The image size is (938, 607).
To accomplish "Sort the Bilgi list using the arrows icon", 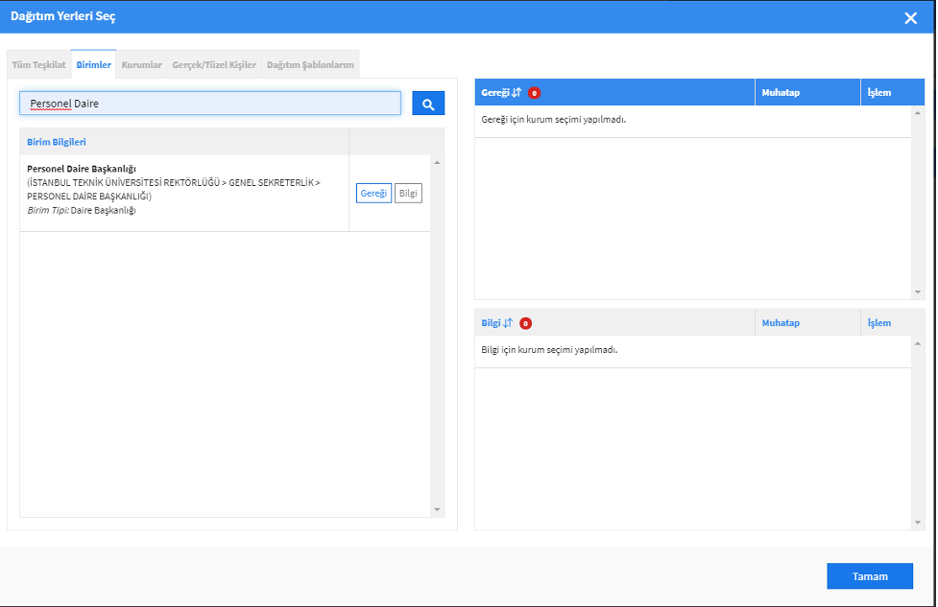I will 508,323.
